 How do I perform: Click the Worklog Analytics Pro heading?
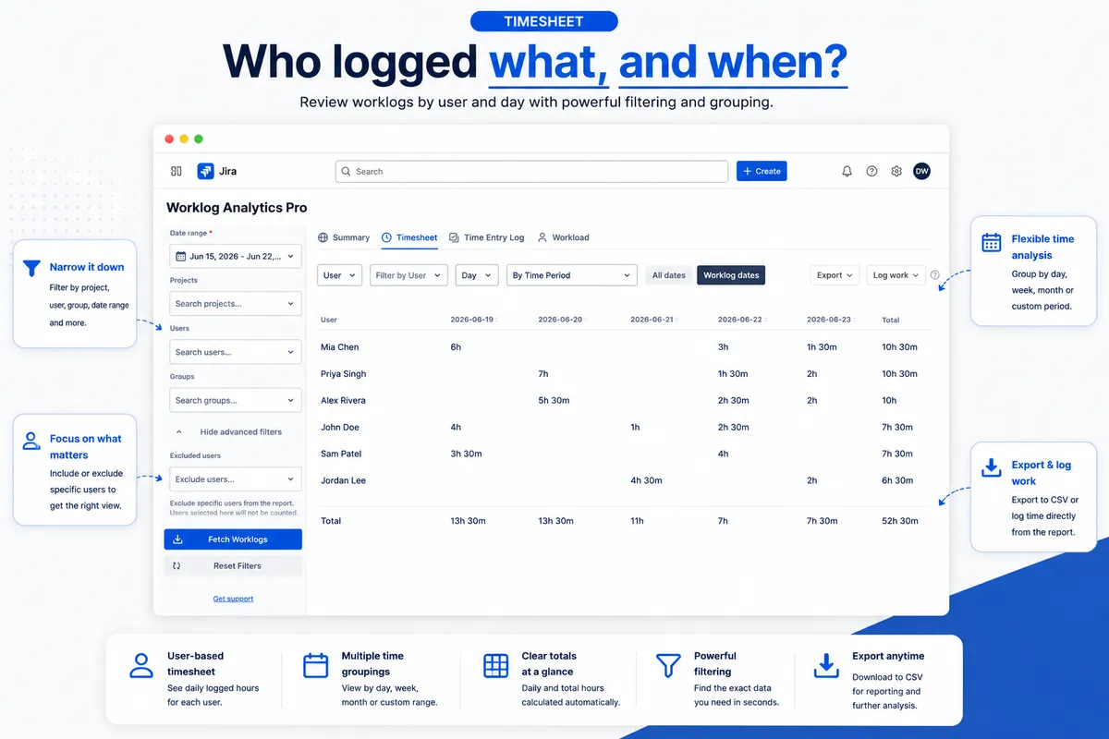(237, 208)
